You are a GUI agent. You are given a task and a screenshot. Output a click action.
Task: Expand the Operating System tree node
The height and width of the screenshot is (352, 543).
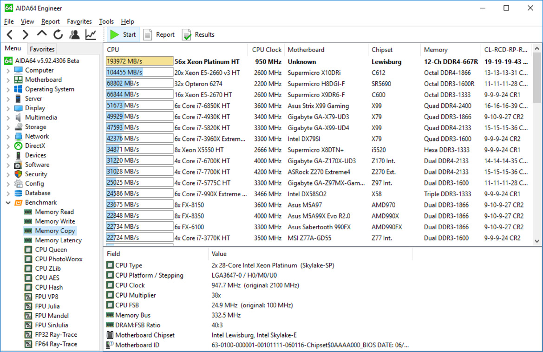(8, 89)
